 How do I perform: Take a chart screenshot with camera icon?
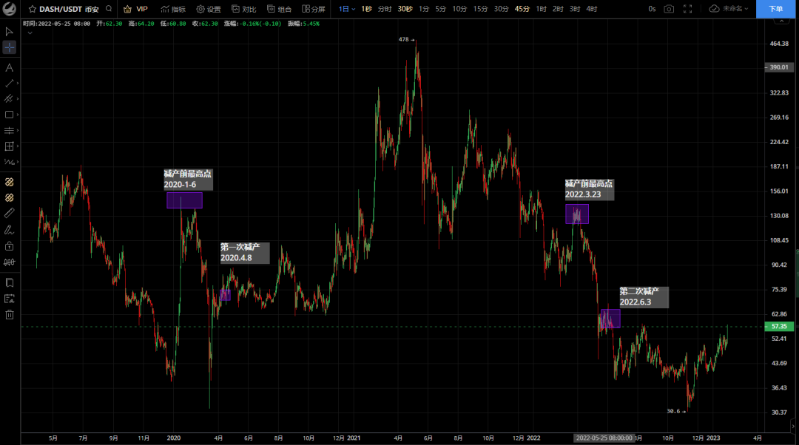coord(669,9)
